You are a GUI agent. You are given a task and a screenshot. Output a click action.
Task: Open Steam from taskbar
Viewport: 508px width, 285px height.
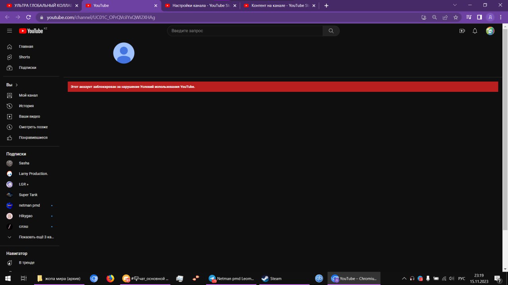[284, 279]
